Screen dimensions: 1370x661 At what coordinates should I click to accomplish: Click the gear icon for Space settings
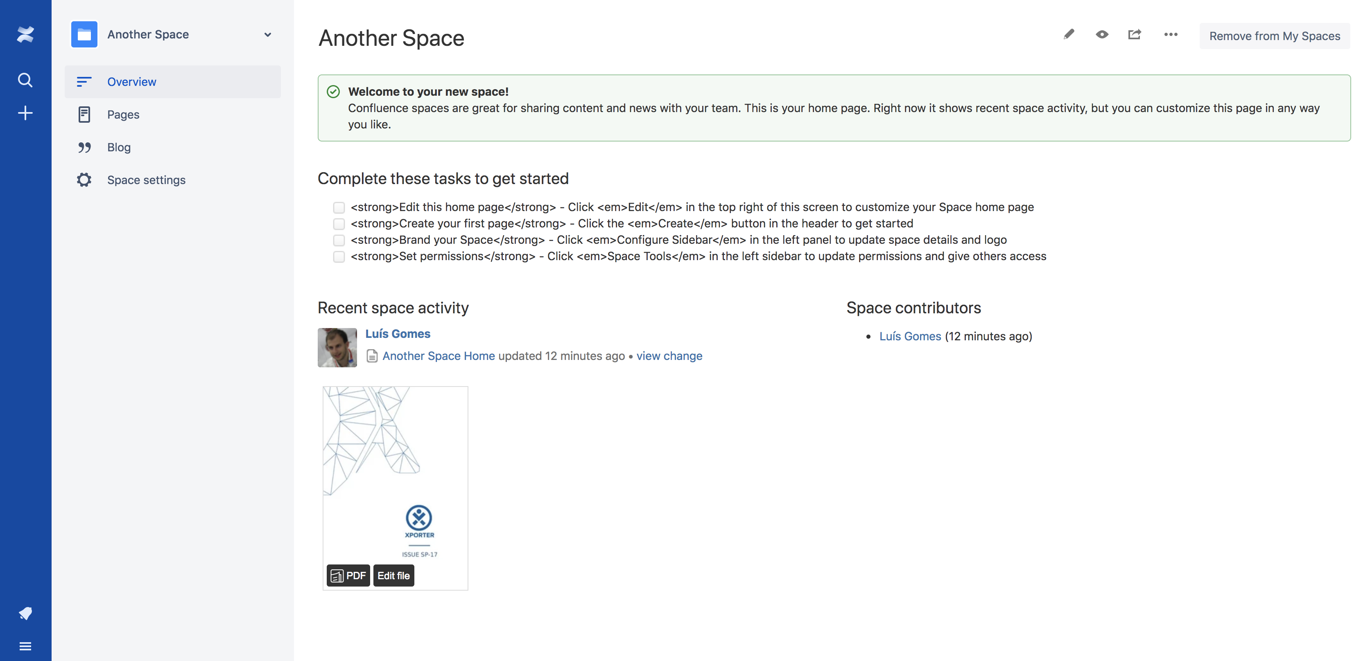pyautogui.click(x=84, y=180)
